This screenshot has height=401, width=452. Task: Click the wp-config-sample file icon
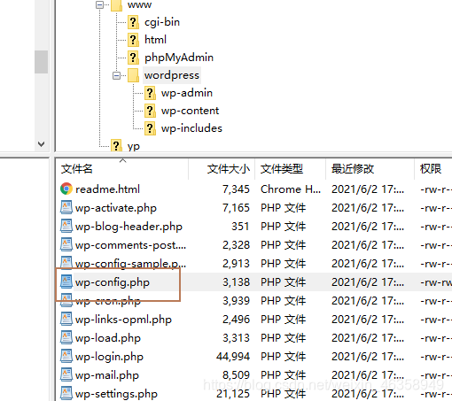pos(66,263)
